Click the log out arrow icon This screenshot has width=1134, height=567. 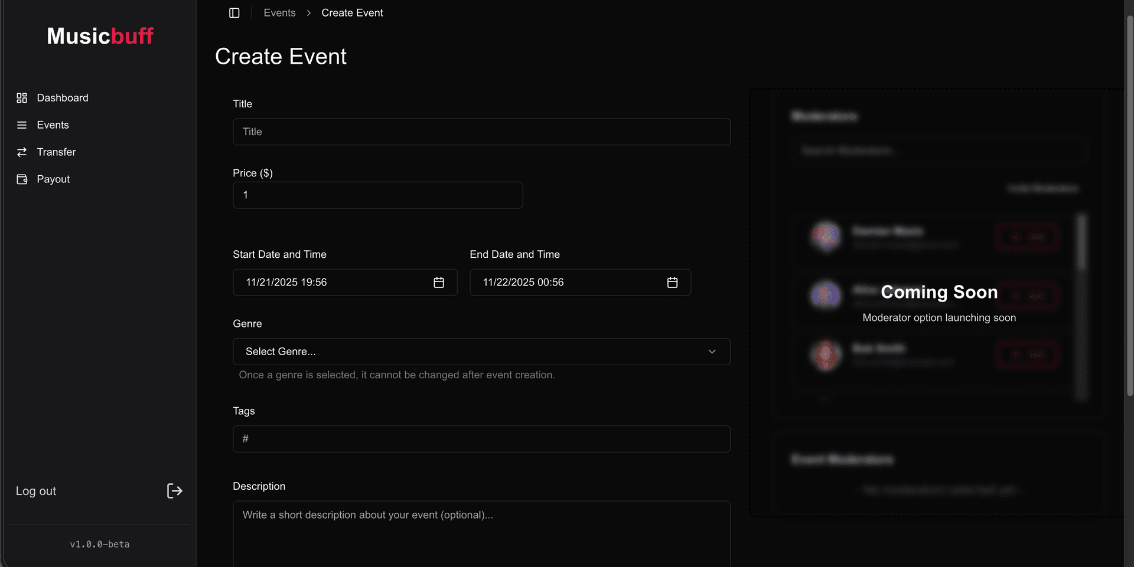click(174, 490)
